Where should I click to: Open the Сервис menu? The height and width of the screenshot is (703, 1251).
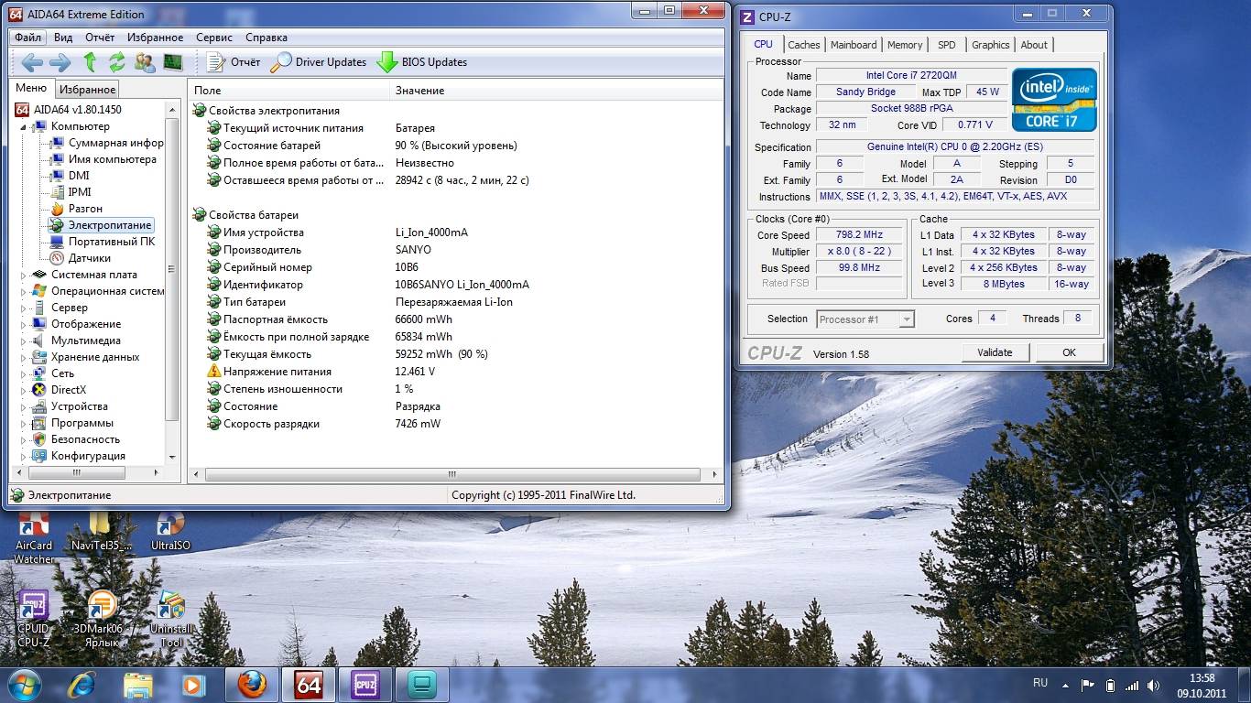click(214, 38)
